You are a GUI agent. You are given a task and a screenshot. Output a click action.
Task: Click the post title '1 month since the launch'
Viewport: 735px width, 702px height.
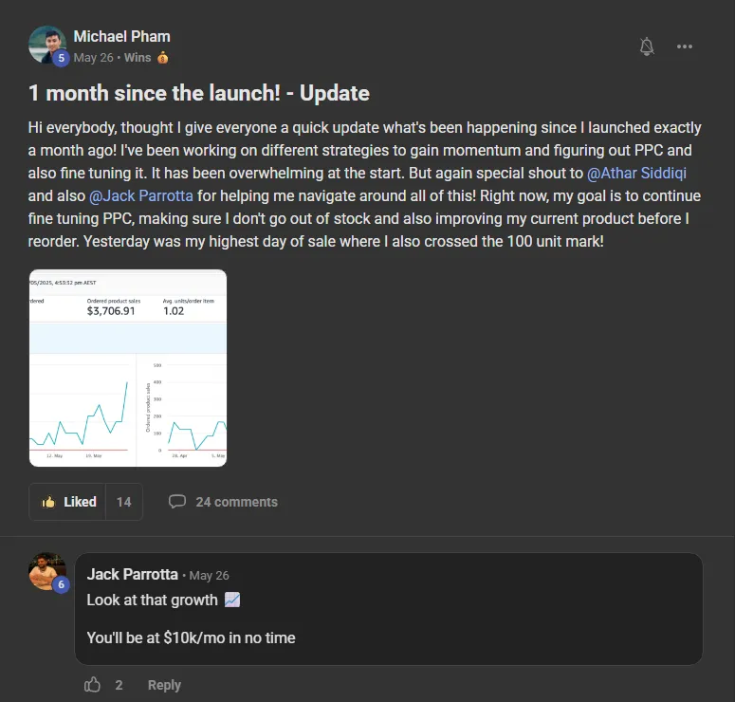tap(198, 93)
